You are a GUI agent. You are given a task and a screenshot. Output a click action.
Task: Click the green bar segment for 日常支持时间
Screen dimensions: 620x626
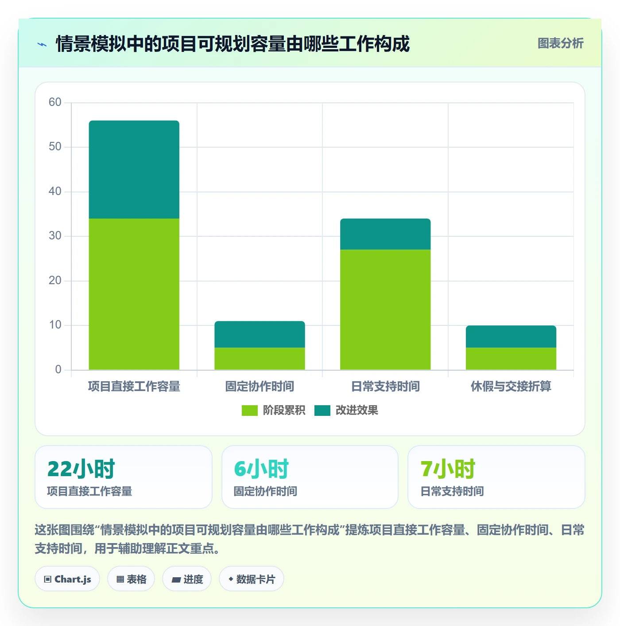[x=385, y=309]
